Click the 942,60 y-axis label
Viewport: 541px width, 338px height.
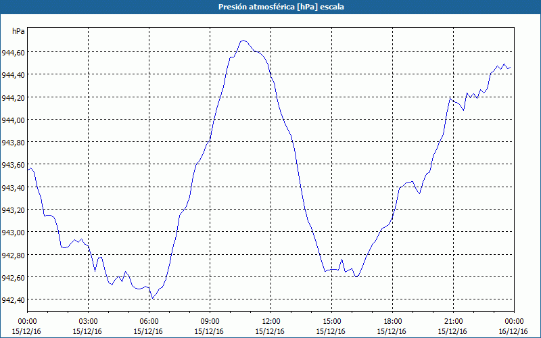pyautogui.click(x=14, y=278)
